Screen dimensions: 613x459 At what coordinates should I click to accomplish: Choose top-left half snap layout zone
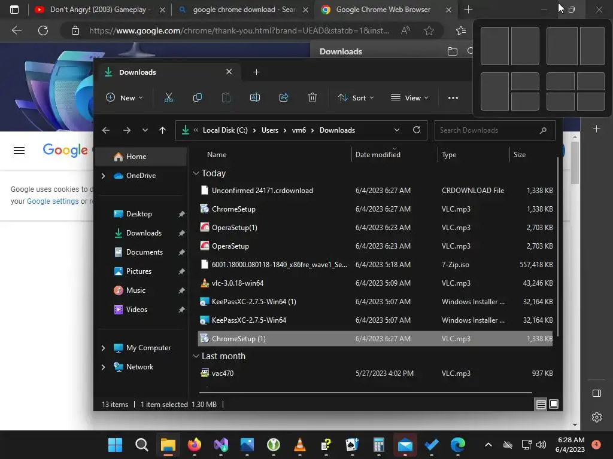[494, 46]
